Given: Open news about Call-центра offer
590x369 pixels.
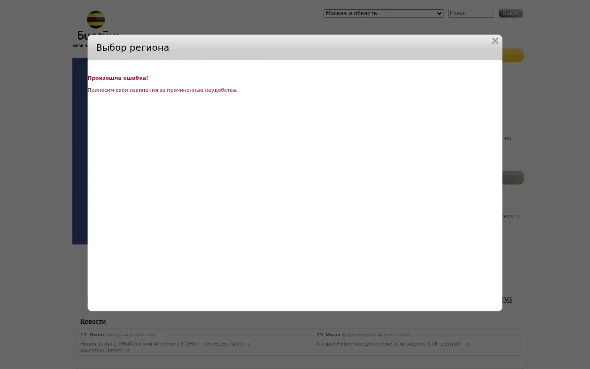Looking at the screenshot, I should click(388, 344).
